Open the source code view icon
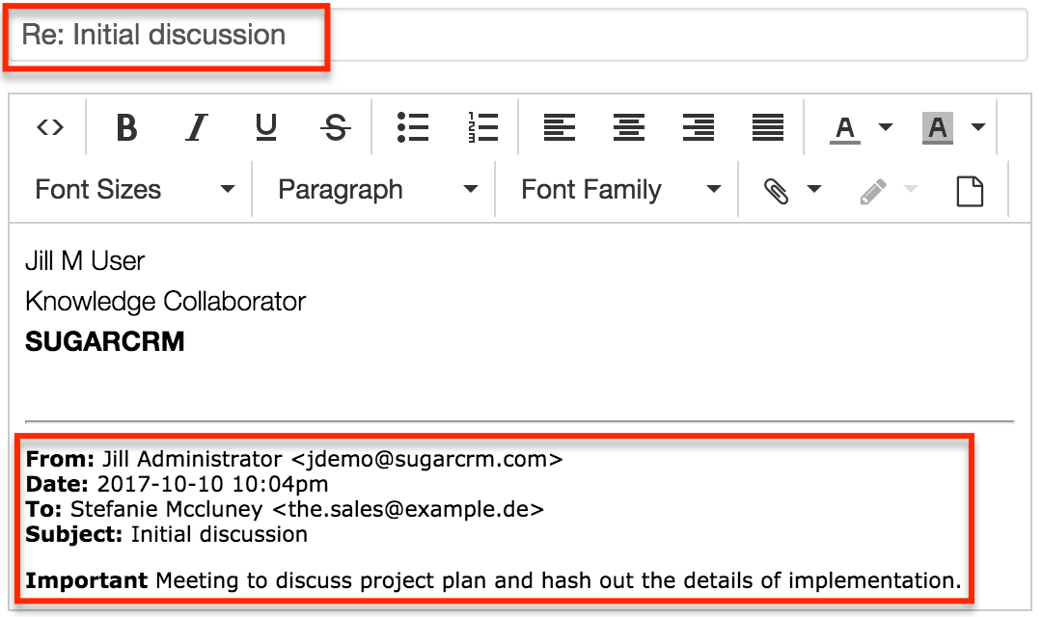The width and height of the screenshot is (1042, 617). click(x=50, y=127)
